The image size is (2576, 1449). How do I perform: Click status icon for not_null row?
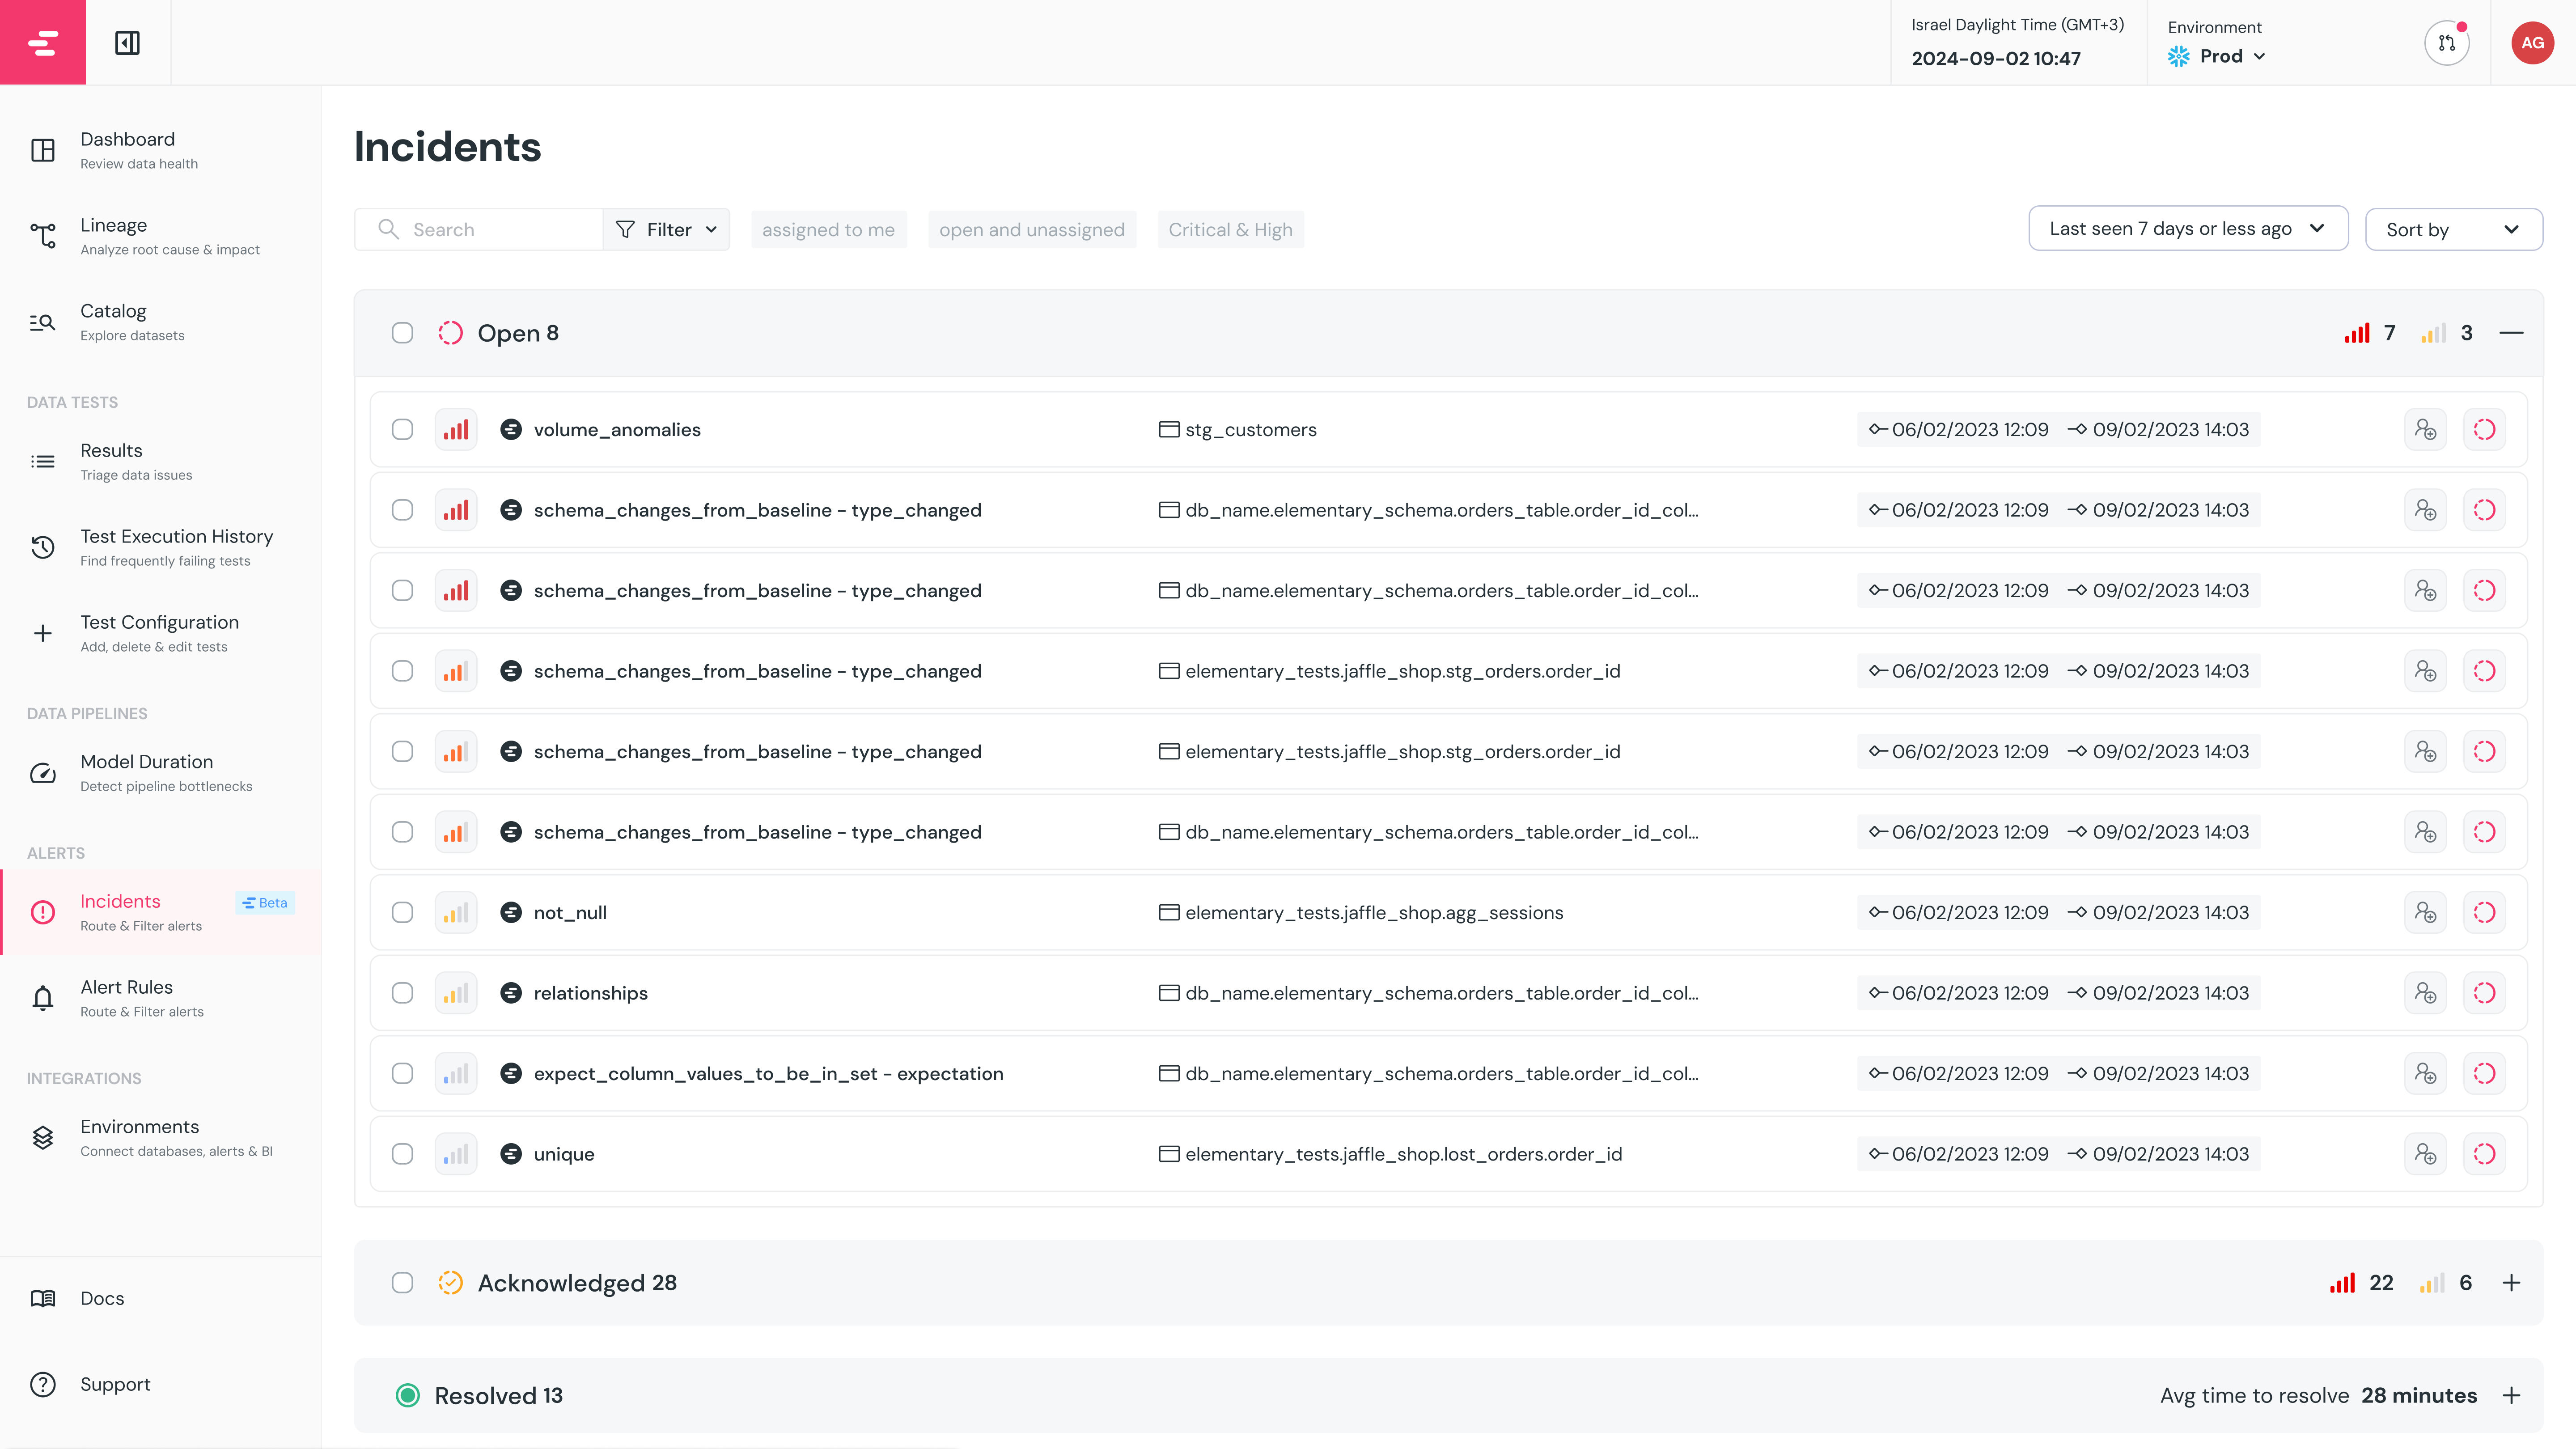click(2484, 913)
